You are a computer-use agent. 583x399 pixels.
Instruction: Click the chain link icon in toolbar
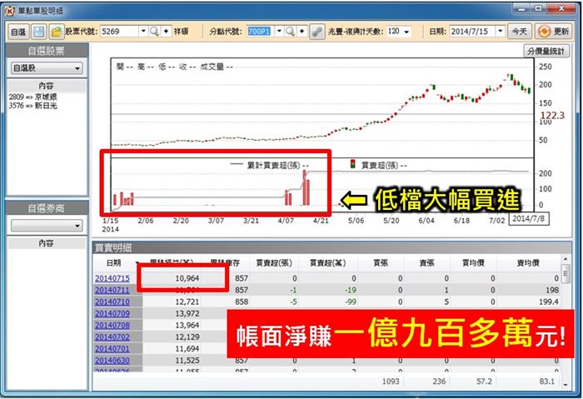click(317, 32)
